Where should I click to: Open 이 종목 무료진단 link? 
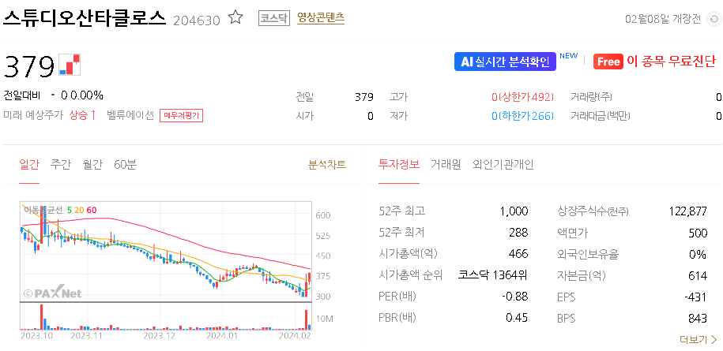672,62
